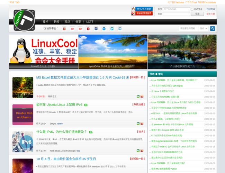Image resolution: width=225 pixels, height=173 pixels.
Task: Open the blue platform icon between Facebook and Twitter
Action: [x=104, y=29]
